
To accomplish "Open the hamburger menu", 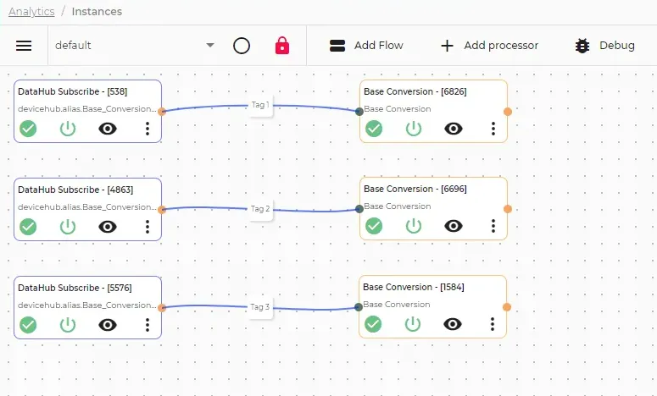I will pos(24,46).
